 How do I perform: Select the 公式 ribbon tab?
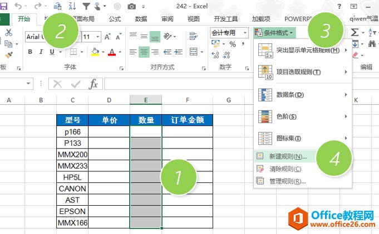tap(115, 19)
